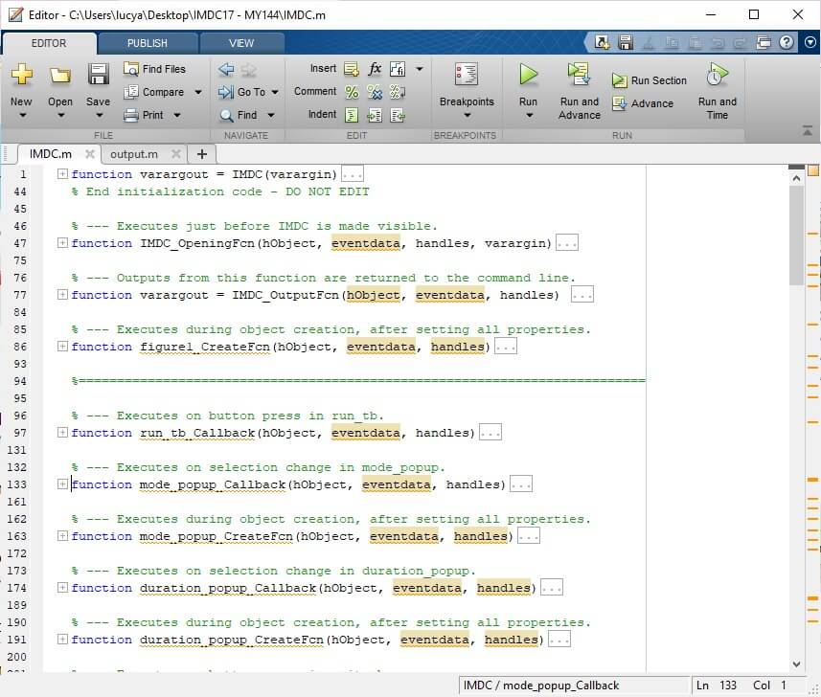
Task: Expand the IMDC_OutputFcn fold on line 77
Action: click(62, 295)
